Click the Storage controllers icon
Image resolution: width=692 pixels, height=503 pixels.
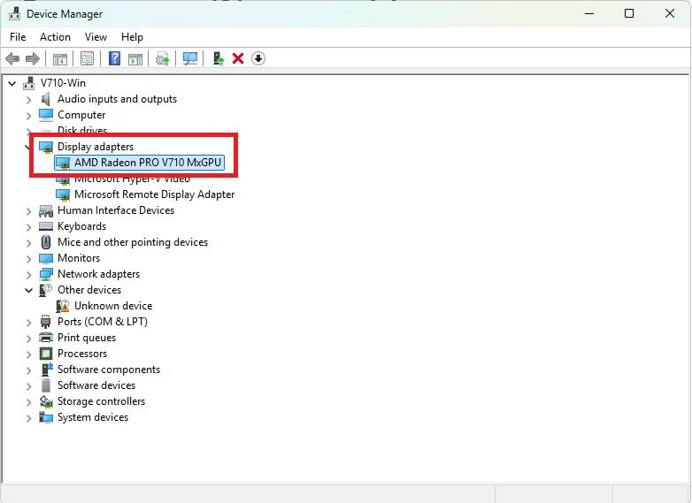[x=46, y=401]
